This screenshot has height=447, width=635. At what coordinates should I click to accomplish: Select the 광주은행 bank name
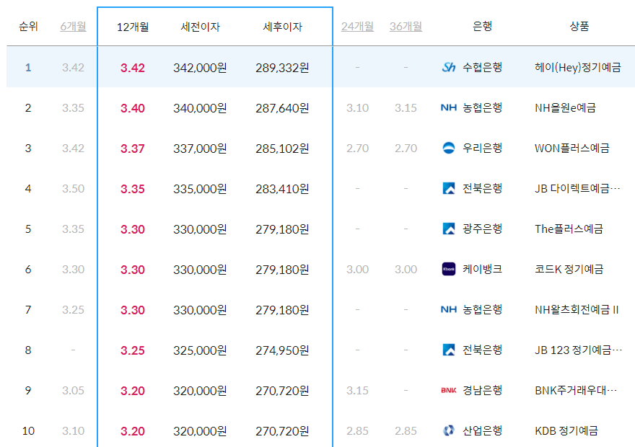tap(482, 229)
